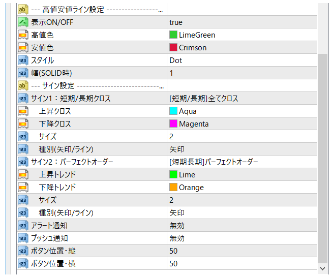Screen dimensions: 333x277
Task: Click the color icon beside 安値色
Action: point(23,48)
